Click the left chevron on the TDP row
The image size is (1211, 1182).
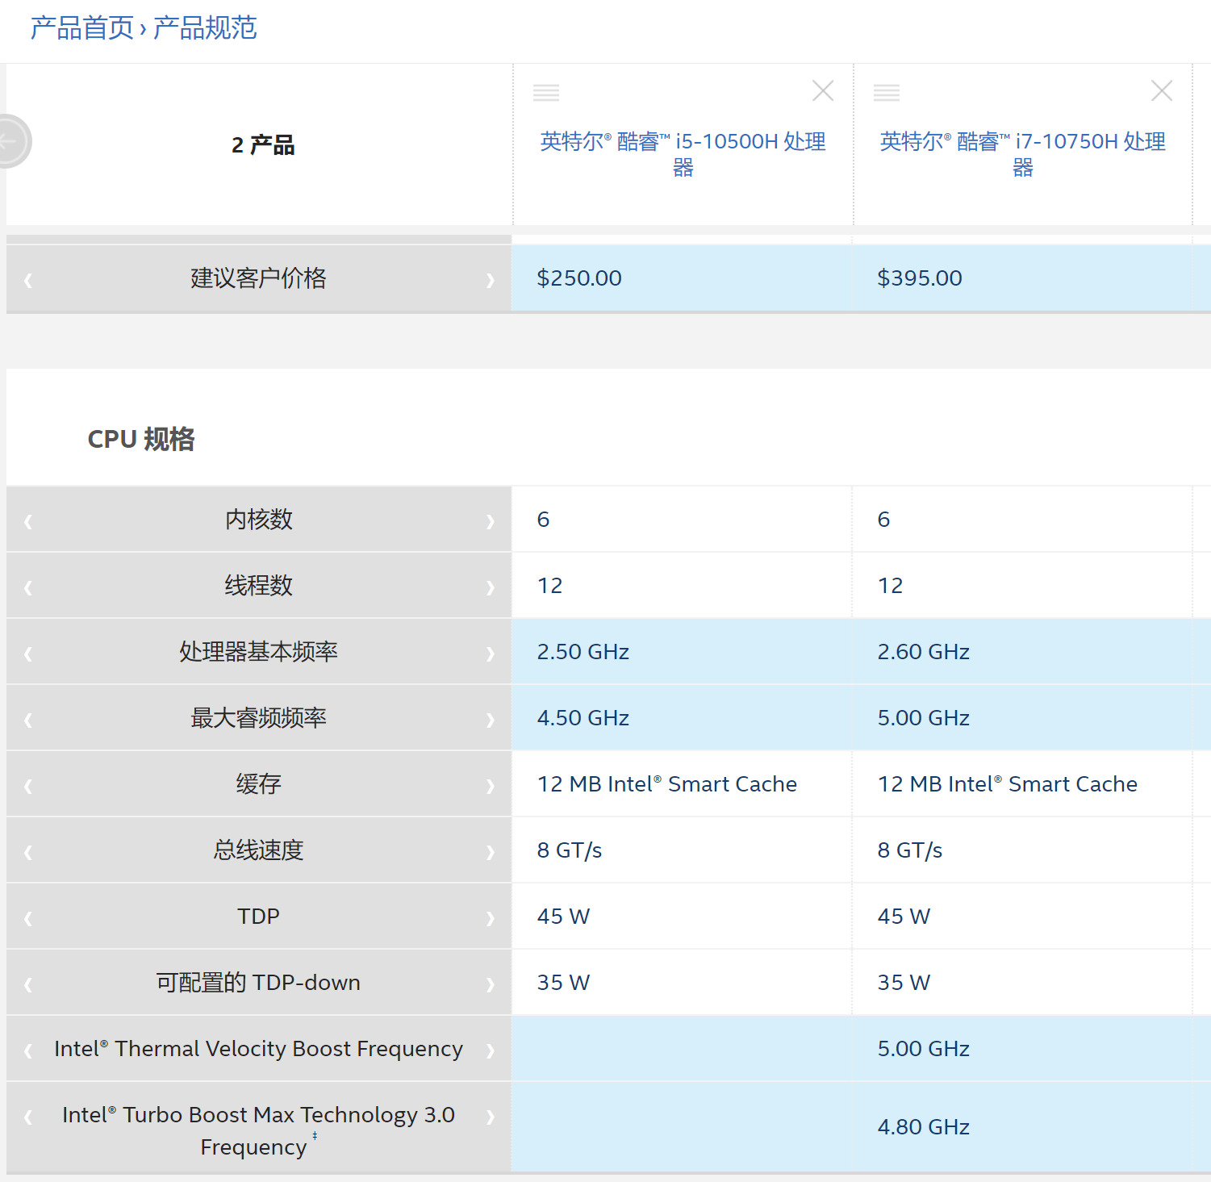[x=27, y=917]
